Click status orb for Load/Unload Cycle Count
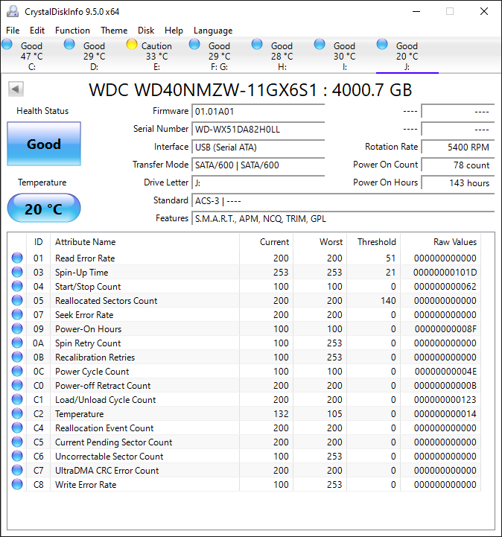Viewport: 502px width, 537px height. [x=17, y=399]
